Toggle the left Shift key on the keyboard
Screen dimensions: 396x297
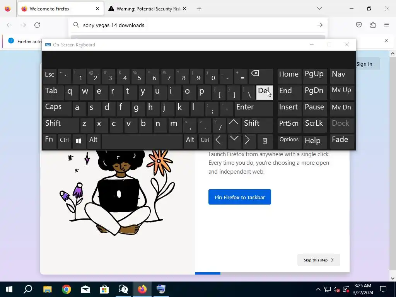click(x=61, y=125)
